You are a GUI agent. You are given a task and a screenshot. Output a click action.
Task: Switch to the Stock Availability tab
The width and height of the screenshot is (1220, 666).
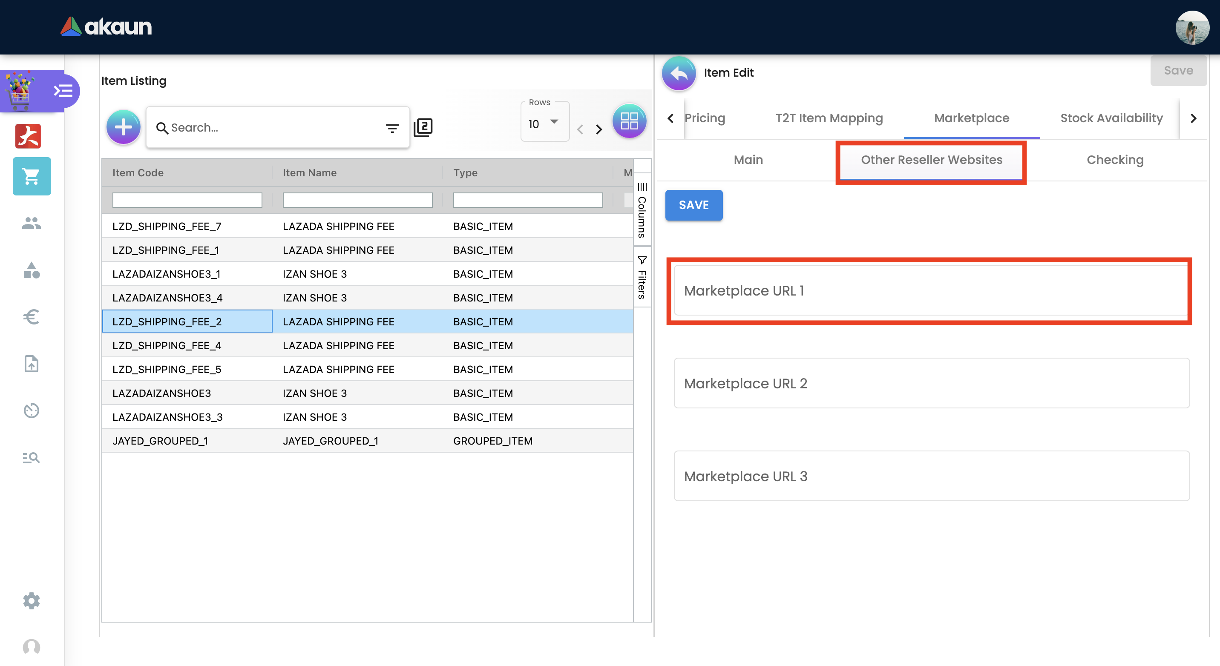coord(1111,118)
